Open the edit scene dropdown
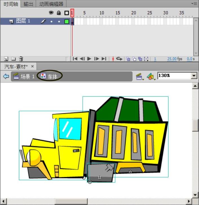Viewport: 199px width, 205px height. pyautogui.click(x=140, y=76)
